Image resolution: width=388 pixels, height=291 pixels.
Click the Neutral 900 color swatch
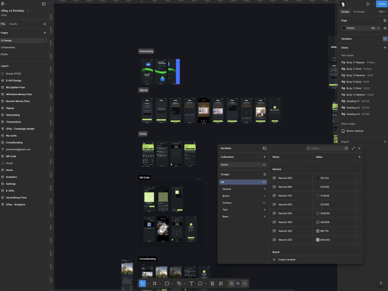318,178
